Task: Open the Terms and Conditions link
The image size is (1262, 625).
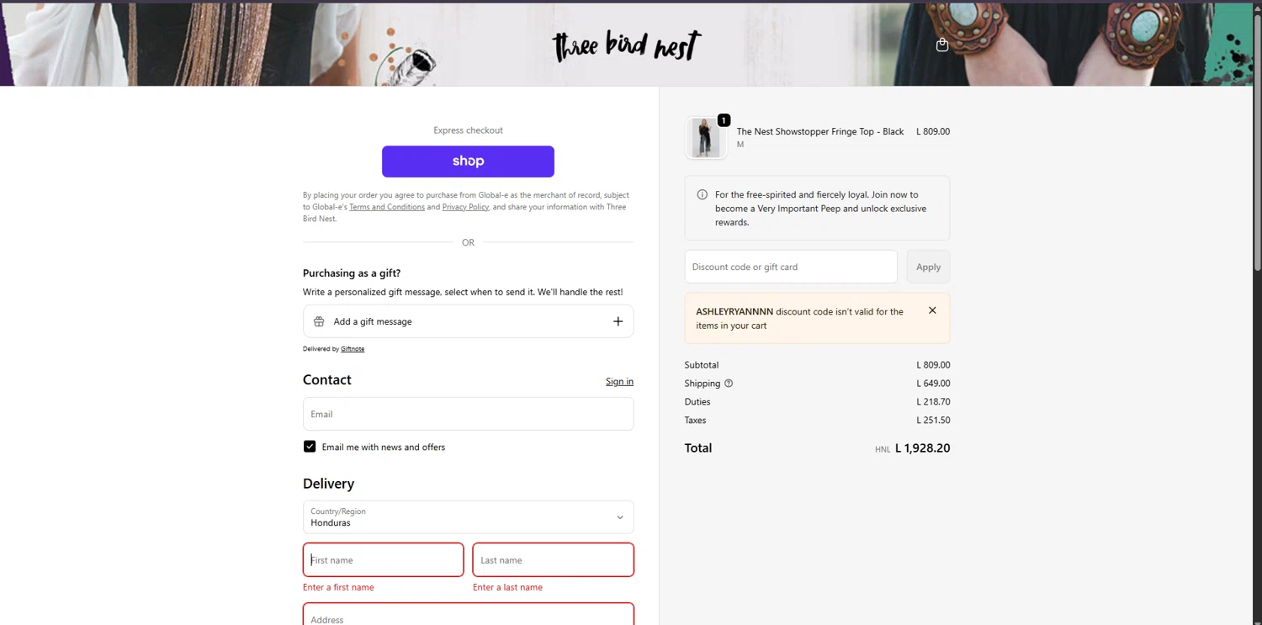Action: [387, 207]
